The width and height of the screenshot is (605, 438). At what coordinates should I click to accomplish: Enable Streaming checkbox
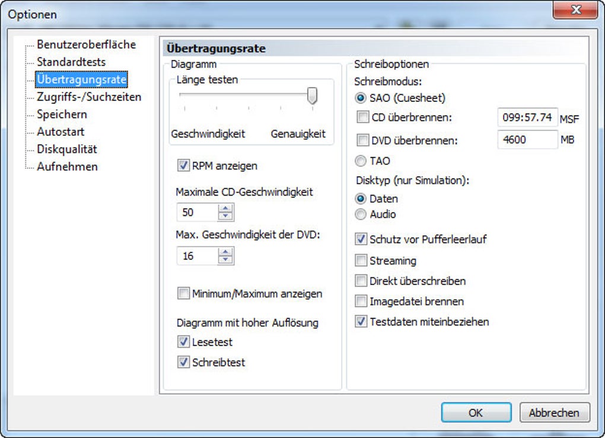[361, 260]
